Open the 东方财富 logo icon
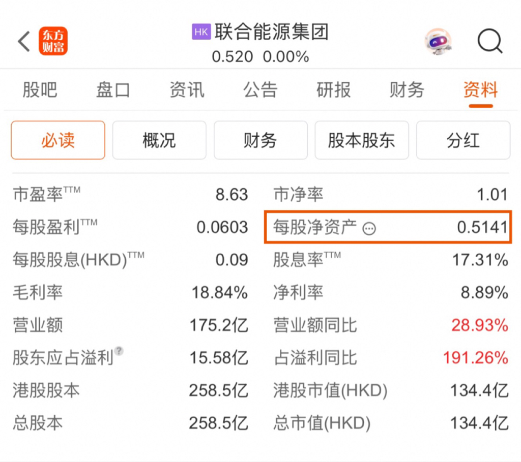This screenshot has width=521, height=462. point(53,41)
